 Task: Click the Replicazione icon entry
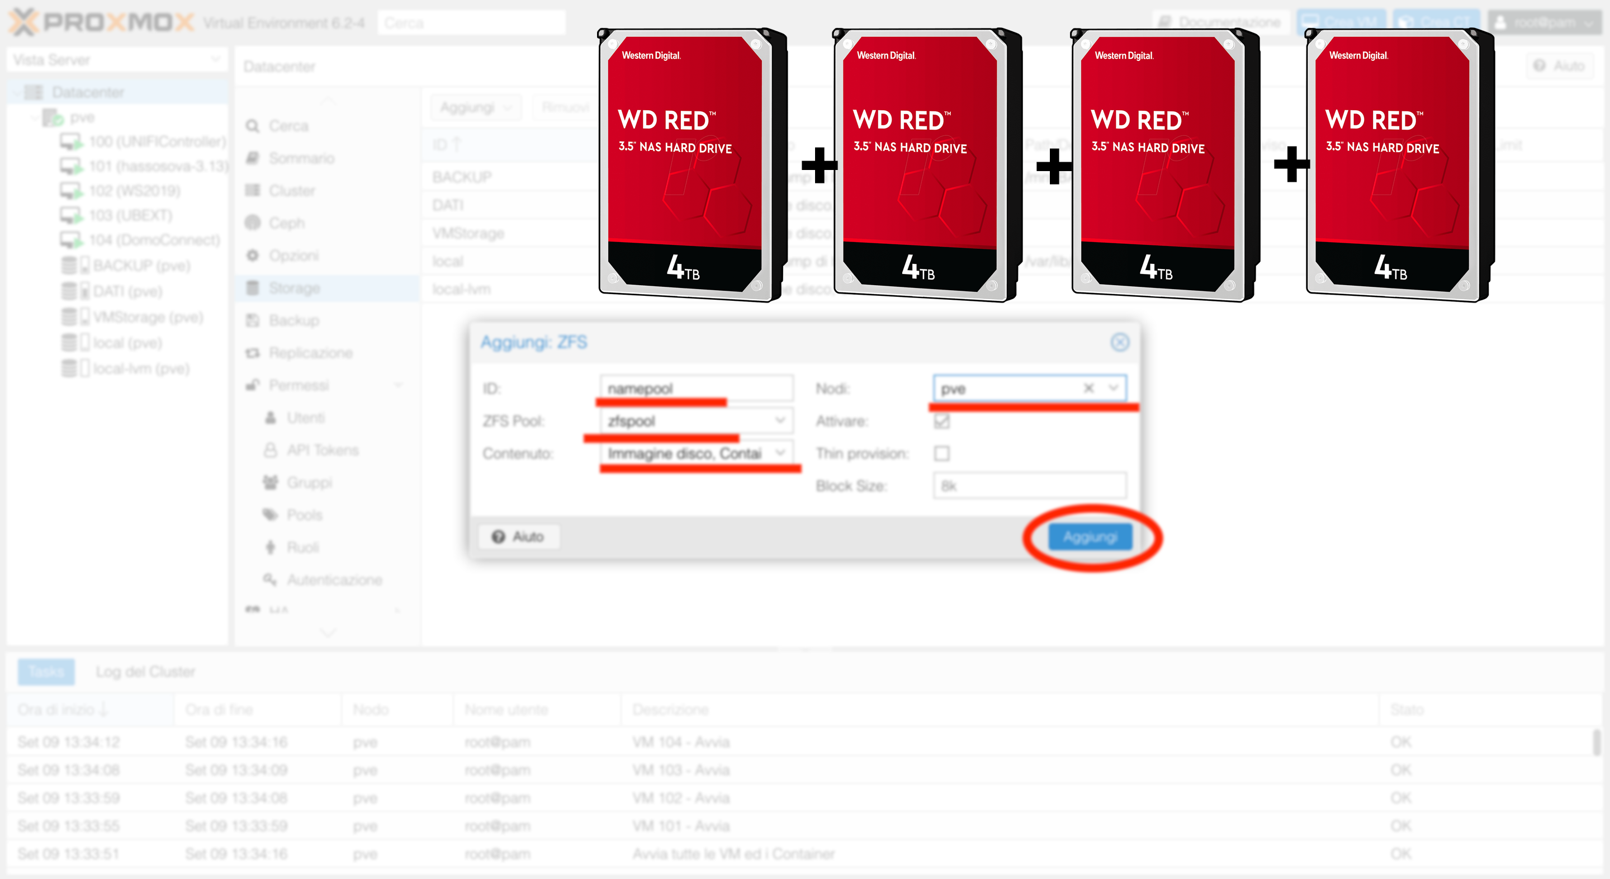coord(253,353)
